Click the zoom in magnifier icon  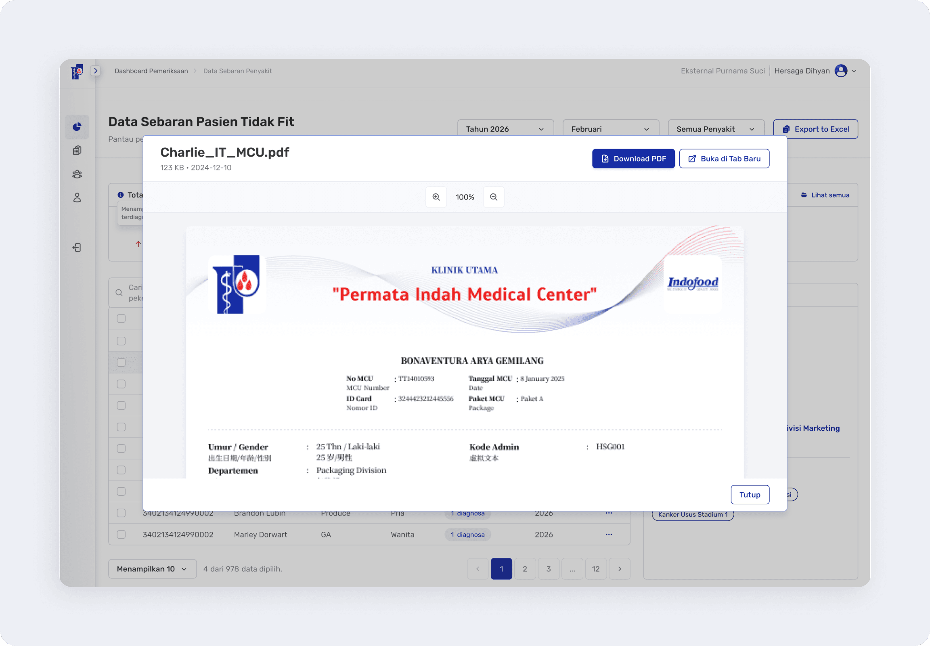(436, 197)
